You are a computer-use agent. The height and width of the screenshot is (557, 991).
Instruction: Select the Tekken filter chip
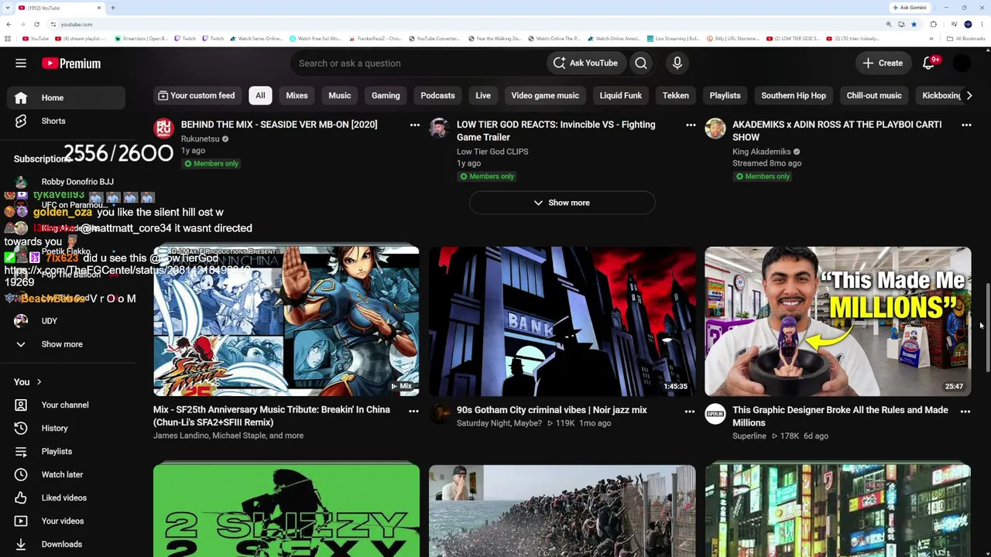pyautogui.click(x=676, y=95)
